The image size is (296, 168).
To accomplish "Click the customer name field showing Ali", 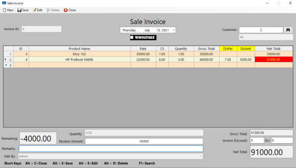I will (266, 37).
